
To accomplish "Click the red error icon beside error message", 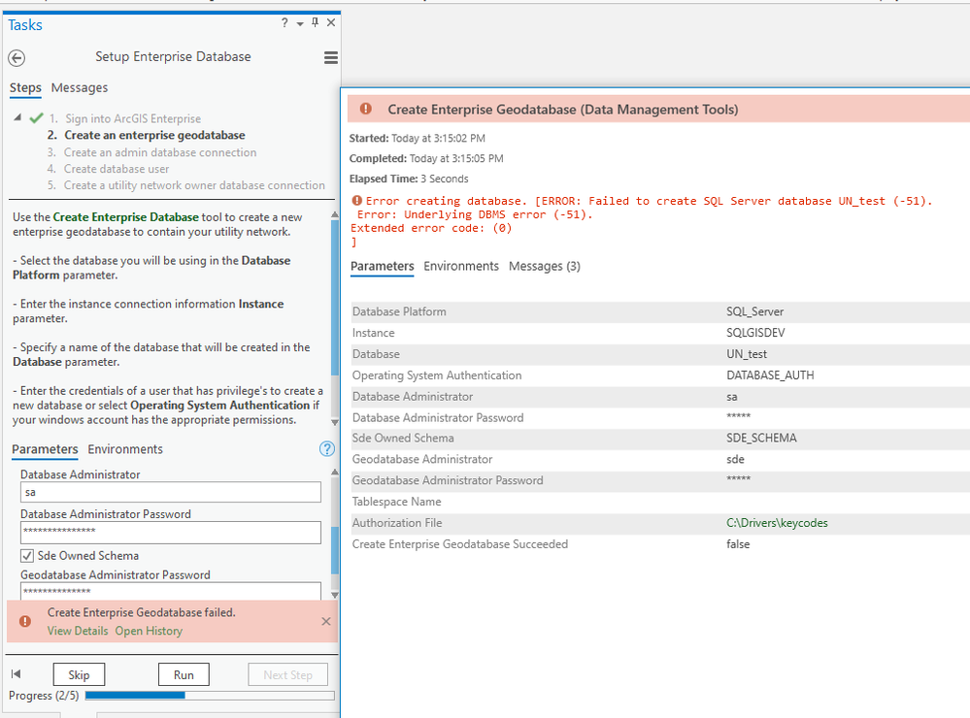I will (357, 201).
